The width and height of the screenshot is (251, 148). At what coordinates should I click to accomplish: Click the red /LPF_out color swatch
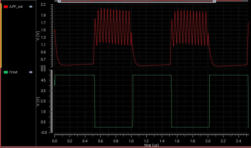click(6, 6)
